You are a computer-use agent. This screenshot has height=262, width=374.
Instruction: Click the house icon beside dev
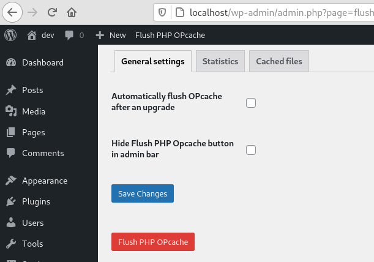[32, 36]
